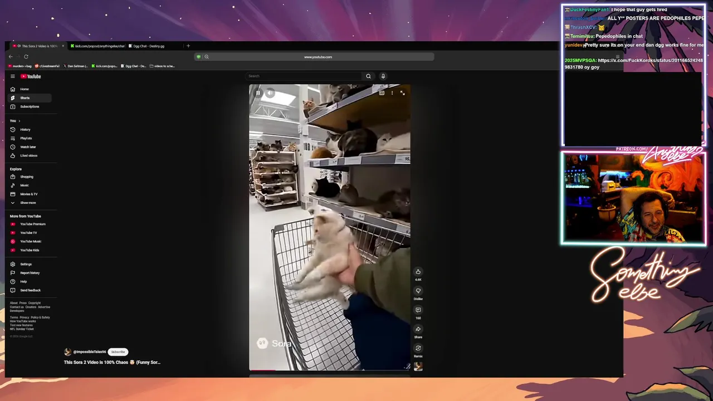Pause the Shorts video
This screenshot has height=401, width=713.
point(258,93)
